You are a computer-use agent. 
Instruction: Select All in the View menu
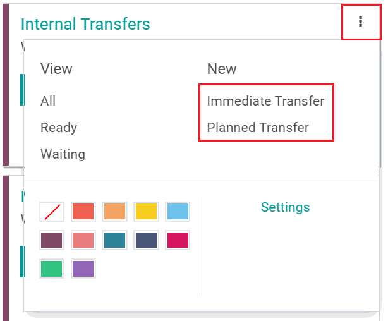pyautogui.click(x=48, y=101)
